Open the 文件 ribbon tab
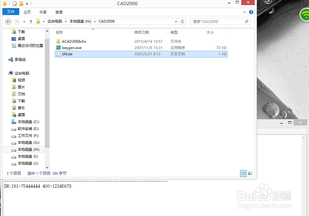 coord(11,12)
